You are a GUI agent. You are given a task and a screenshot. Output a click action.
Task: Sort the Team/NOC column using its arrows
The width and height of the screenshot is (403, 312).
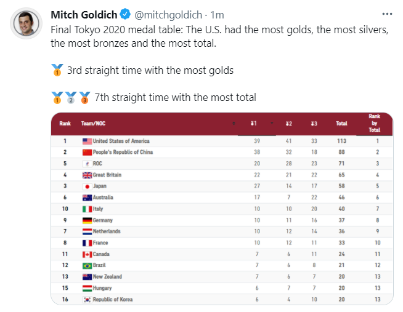[x=234, y=124]
